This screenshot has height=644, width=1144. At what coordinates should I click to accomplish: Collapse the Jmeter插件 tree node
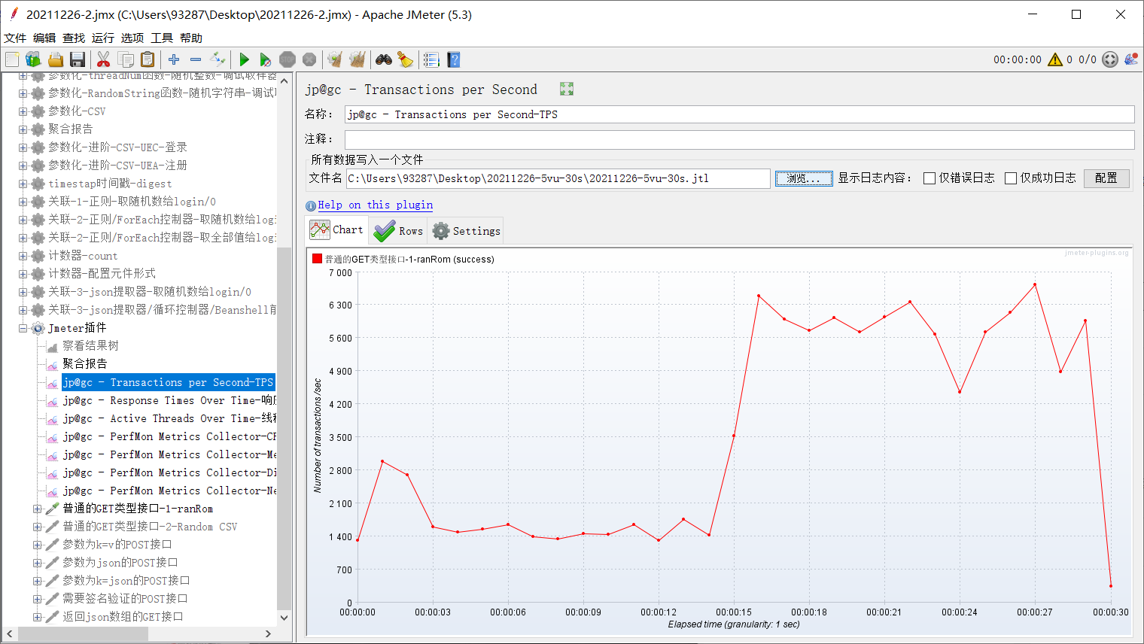point(23,328)
